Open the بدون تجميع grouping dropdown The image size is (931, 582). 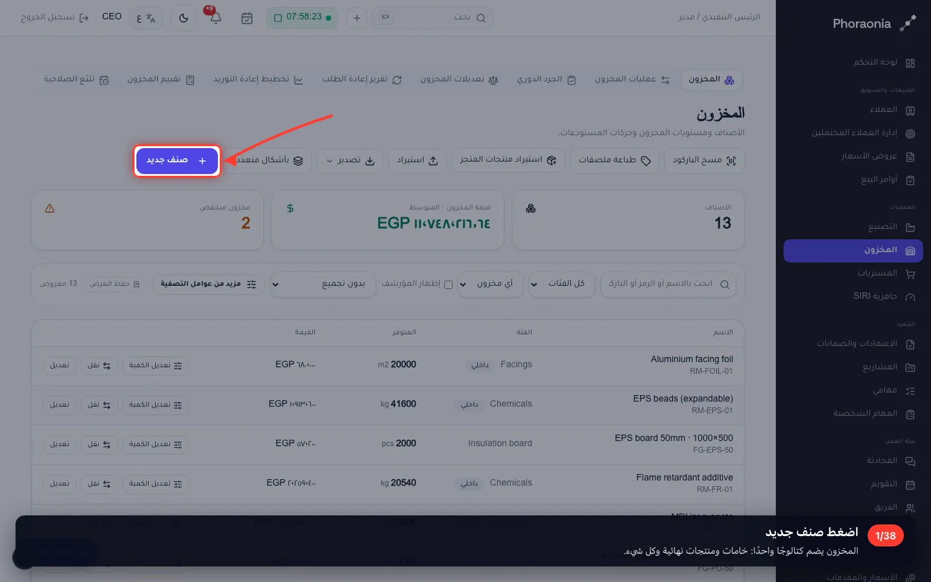pyautogui.click(x=323, y=284)
